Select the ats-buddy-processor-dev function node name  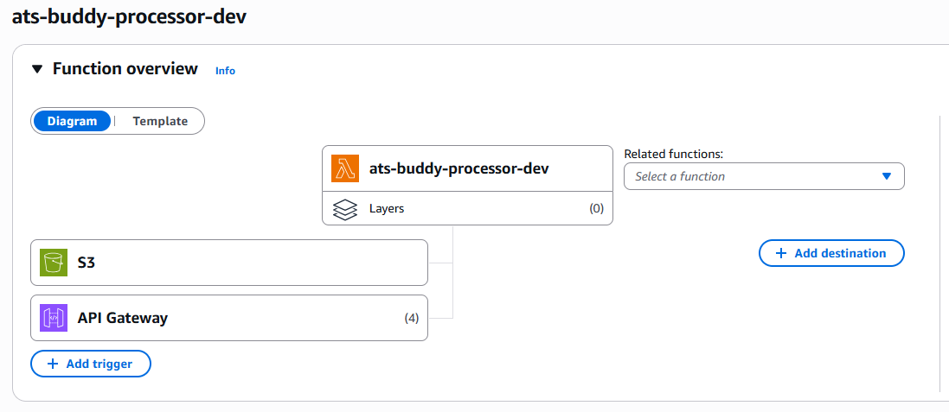pos(458,168)
